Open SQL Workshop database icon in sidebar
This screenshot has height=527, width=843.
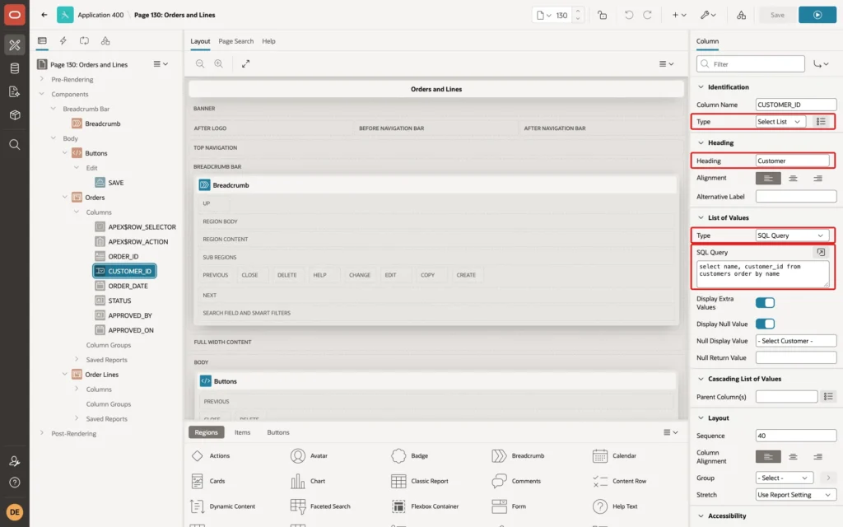[x=15, y=68]
